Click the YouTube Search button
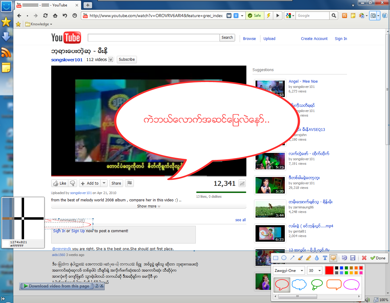The width and height of the screenshot is (390, 303). 227,38
